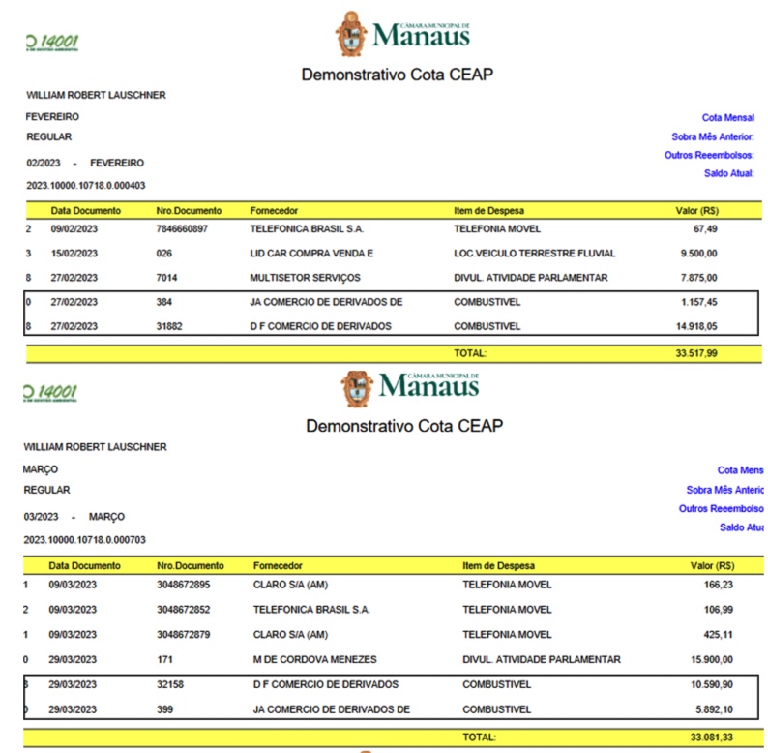Image resolution: width=768 pixels, height=753 pixels.
Task: Click the Outros Reembolsos label in the February section
Action: (x=708, y=155)
